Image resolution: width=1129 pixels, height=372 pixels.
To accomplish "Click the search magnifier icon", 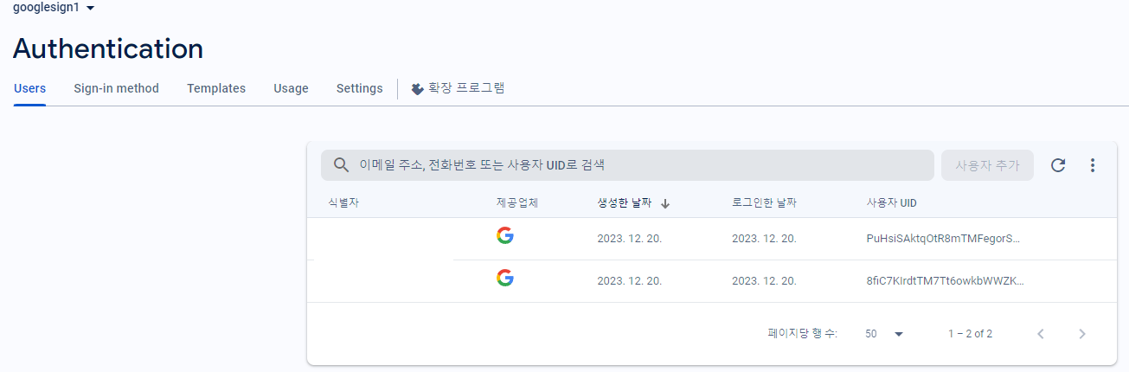I will [x=342, y=165].
